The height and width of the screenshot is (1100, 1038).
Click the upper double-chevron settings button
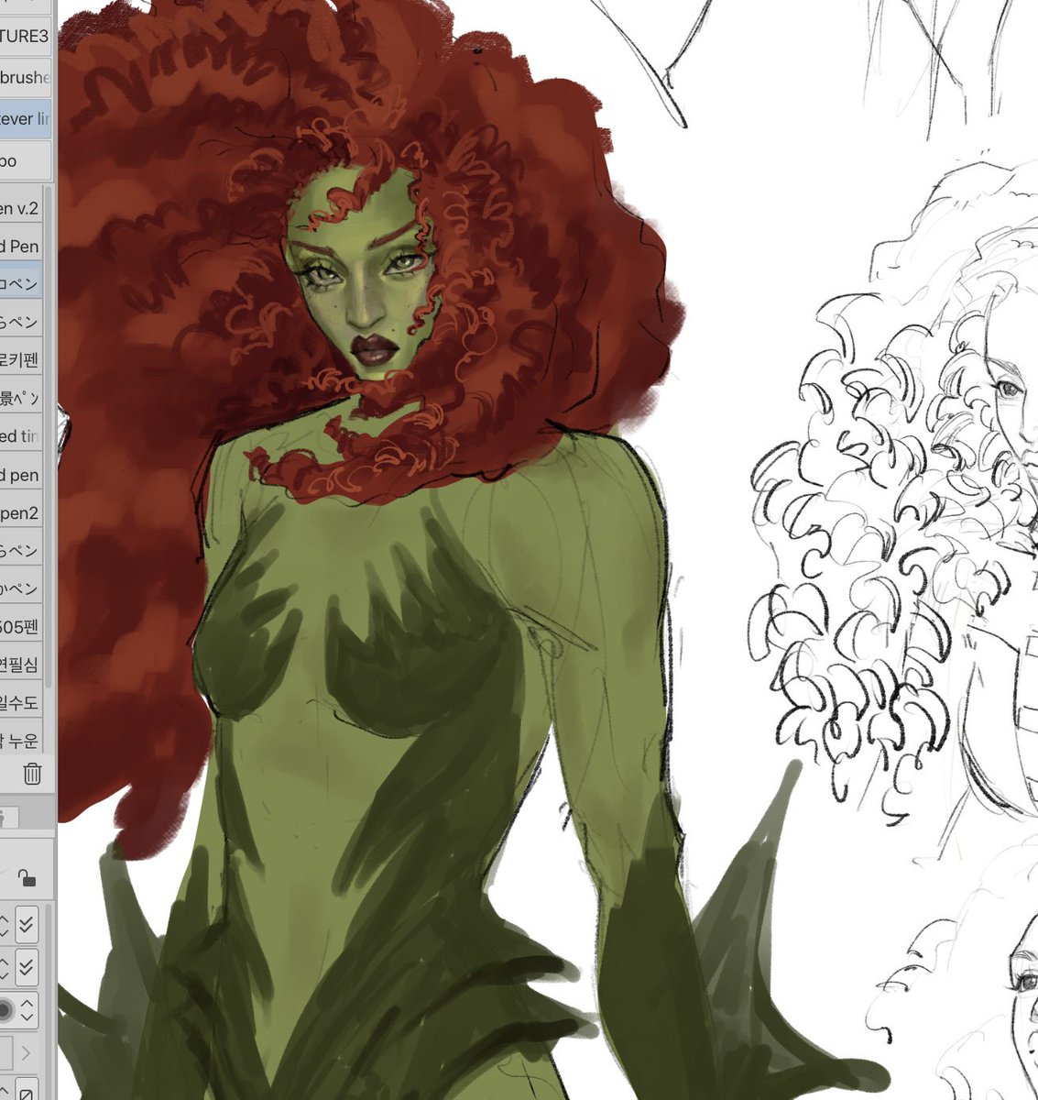coord(27,926)
